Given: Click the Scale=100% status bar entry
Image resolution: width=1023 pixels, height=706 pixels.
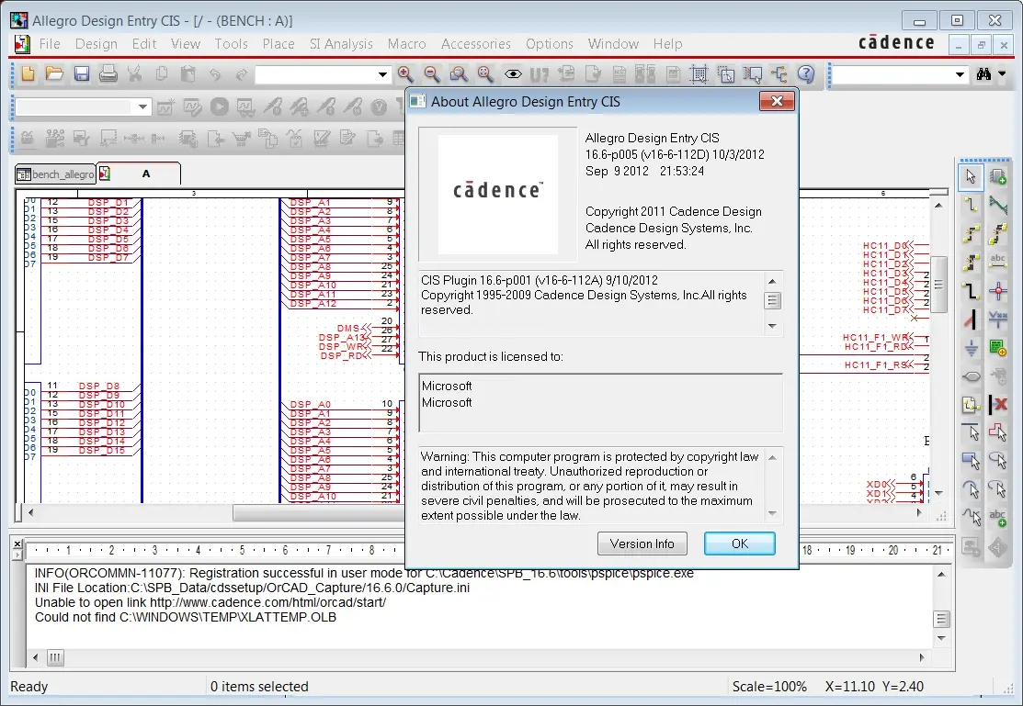Looking at the screenshot, I should tap(770, 687).
